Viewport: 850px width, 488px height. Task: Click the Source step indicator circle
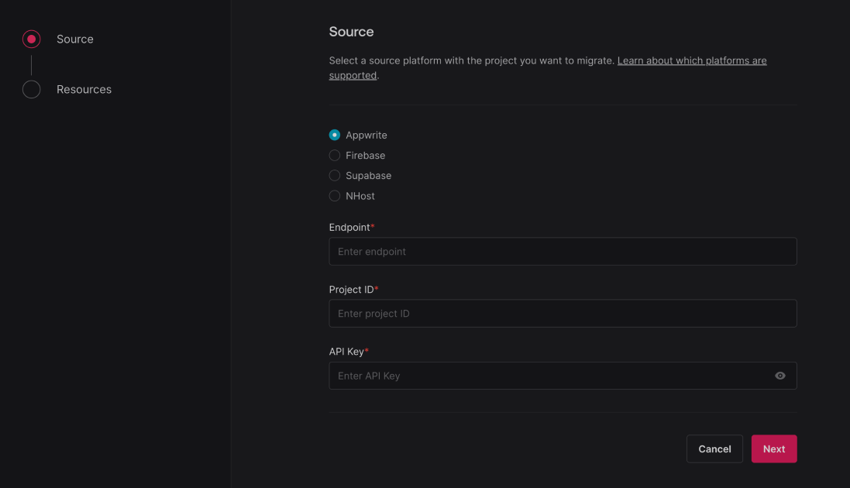31,38
